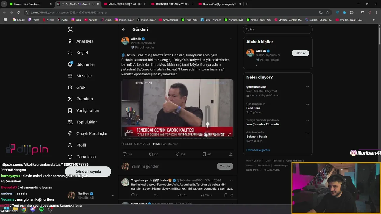Toggle video captions icon

201,134
